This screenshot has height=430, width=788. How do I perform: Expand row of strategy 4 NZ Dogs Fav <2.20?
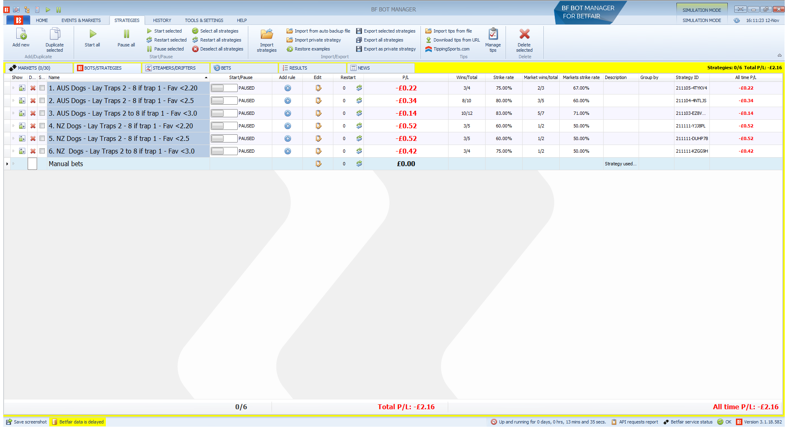[x=13, y=126]
